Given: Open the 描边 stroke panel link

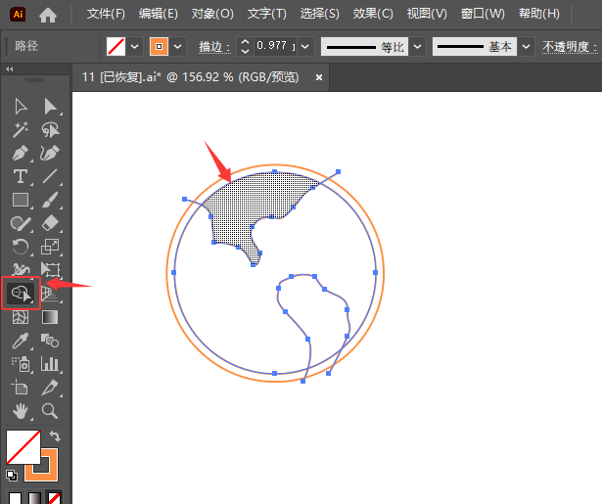Looking at the screenshot, I should (214, 47).
